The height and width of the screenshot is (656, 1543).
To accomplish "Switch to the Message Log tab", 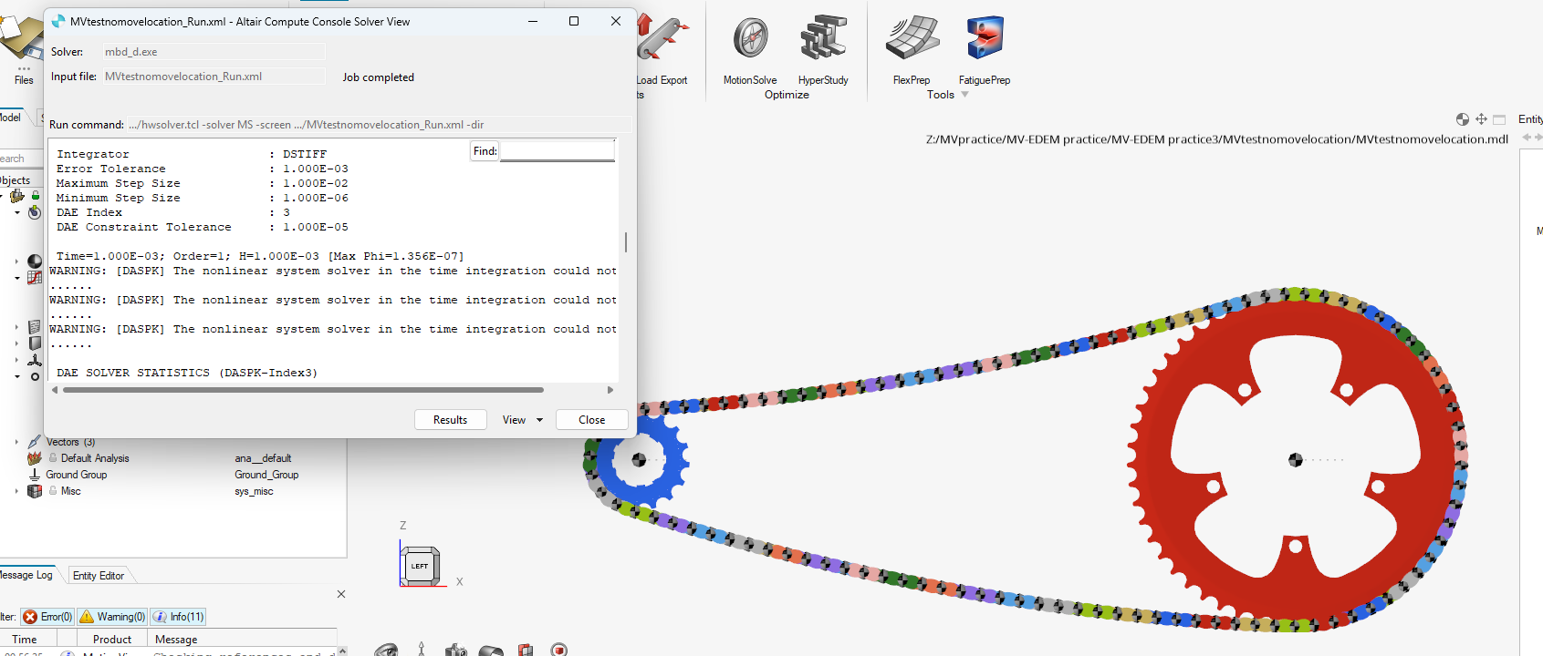I will [x=26, y=575].
